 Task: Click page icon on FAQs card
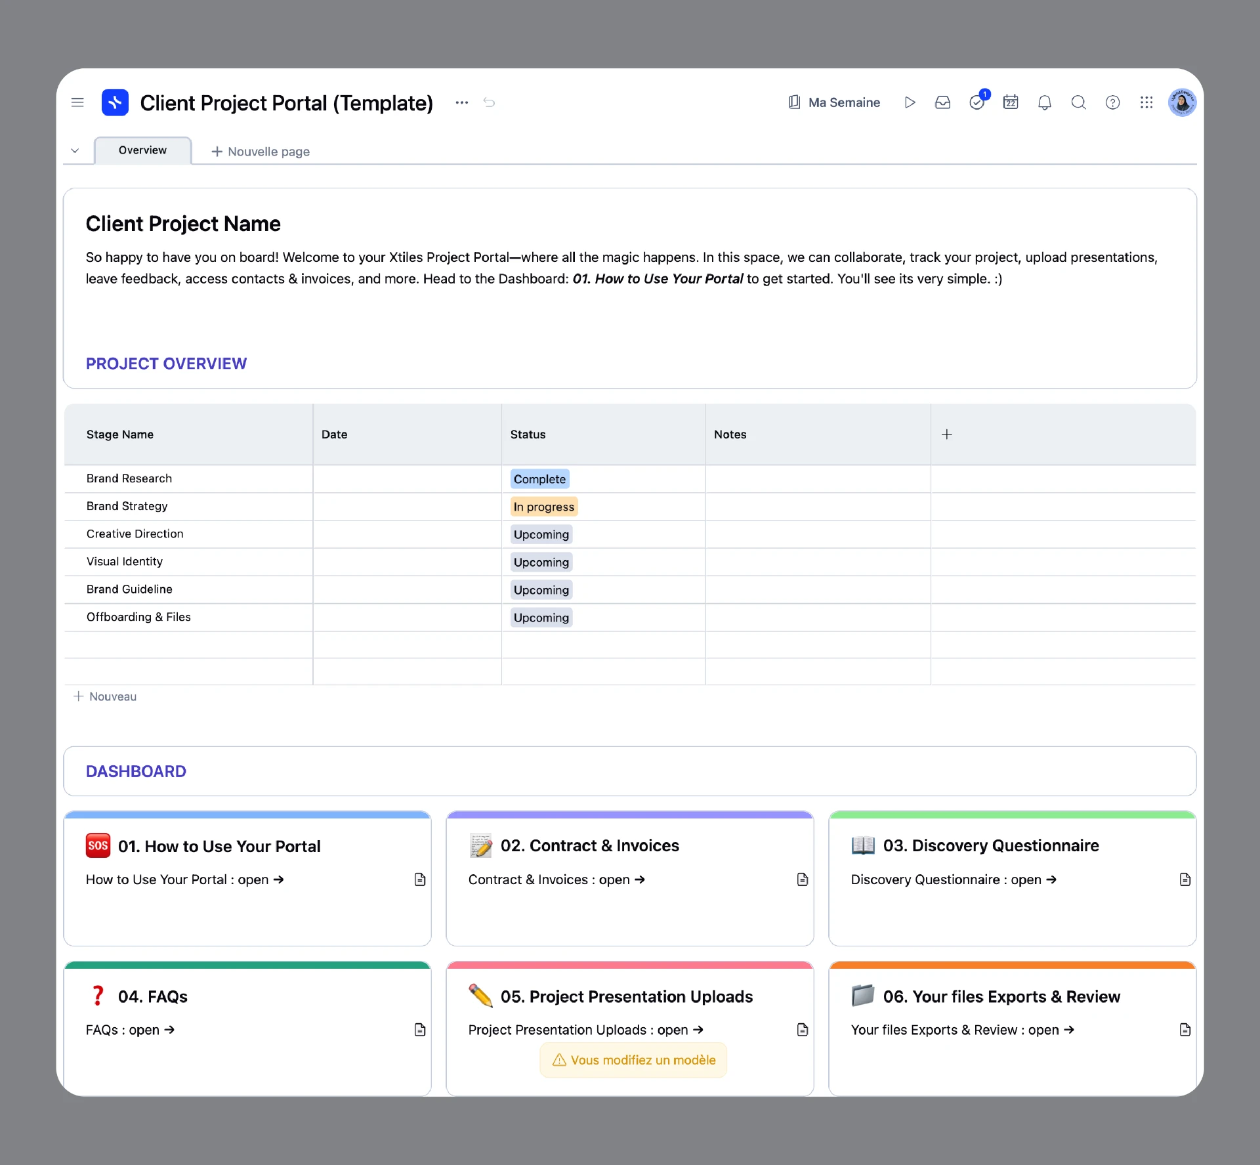(x=420, y=1030)
